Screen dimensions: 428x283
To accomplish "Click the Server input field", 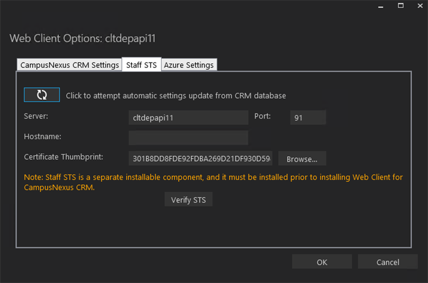I will click(x=189, y=118).
